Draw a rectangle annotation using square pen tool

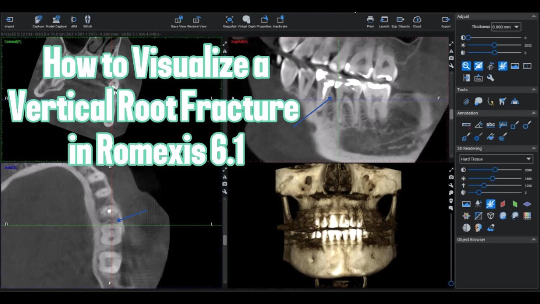click(515, 125)
